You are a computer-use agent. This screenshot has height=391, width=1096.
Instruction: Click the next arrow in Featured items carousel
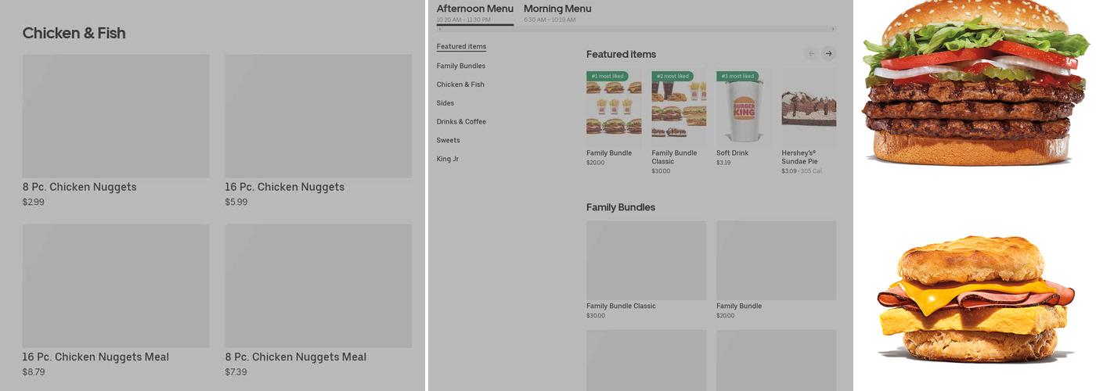[828, 54]
